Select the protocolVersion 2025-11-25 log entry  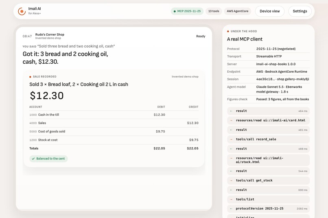tap(269, 209)
